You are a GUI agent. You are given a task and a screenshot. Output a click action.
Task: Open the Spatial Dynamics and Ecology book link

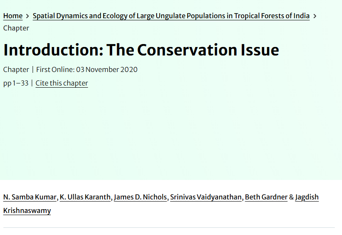pos(171,16)
